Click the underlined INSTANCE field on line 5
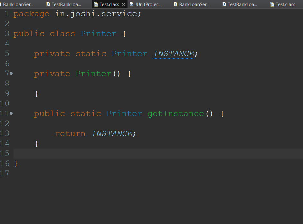303x224 pixels. tap(174, 54)
